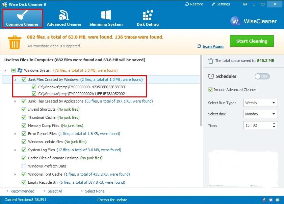Collapse Junk Files Created by Windows

[x=16, y=80]
